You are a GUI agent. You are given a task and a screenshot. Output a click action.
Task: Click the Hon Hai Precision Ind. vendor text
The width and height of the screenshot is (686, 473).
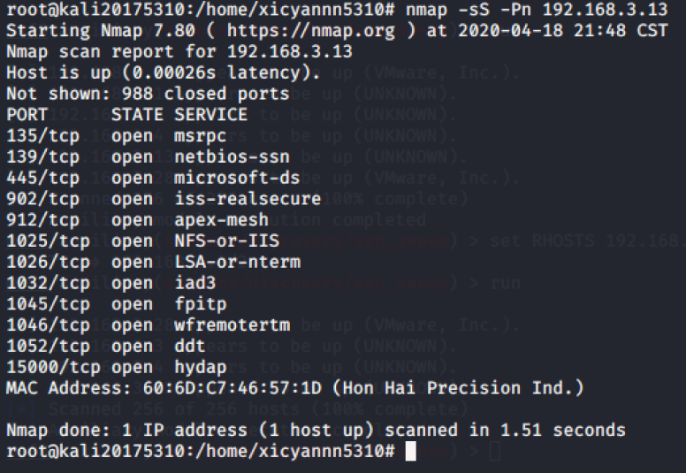[458, 388]
